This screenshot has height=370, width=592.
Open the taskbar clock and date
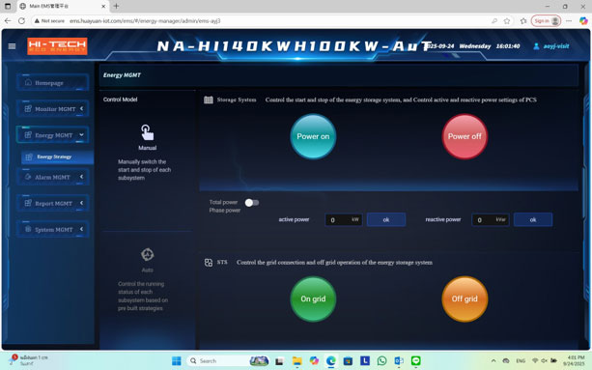click(574, 360)
